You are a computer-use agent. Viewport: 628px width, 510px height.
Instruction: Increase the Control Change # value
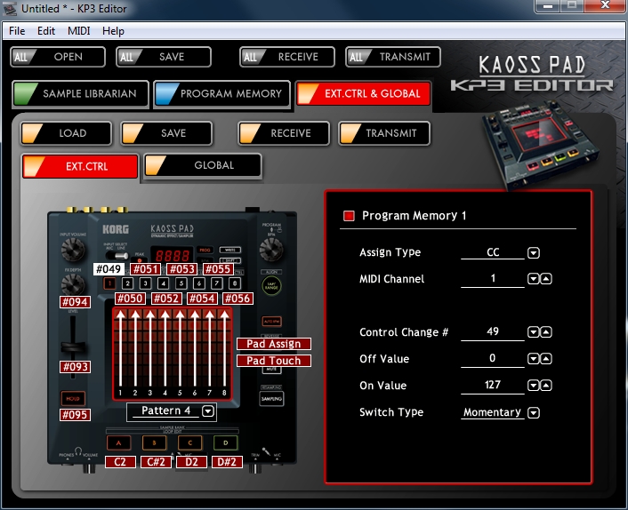coord(546,332)
